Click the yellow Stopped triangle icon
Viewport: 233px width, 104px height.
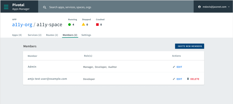coord(83,25)
